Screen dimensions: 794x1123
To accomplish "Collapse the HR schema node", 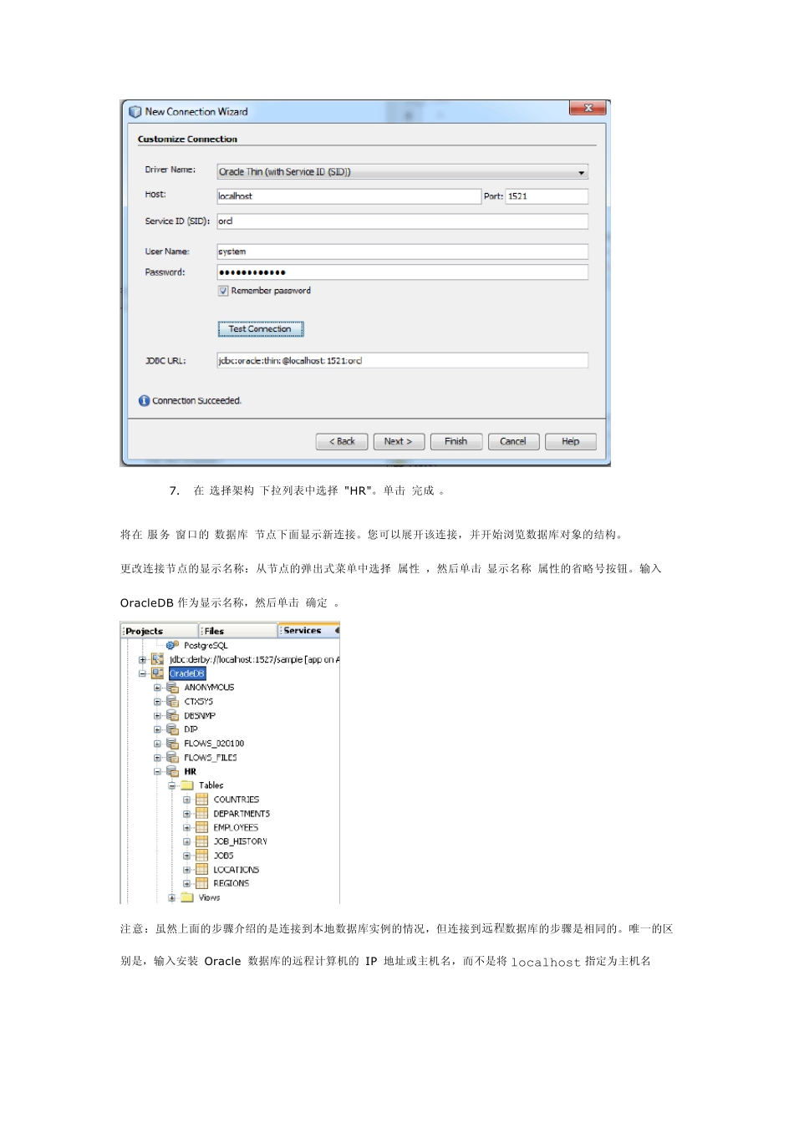I will 157,772.
